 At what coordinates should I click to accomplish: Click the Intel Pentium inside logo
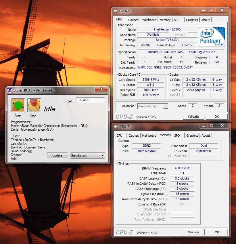(x=212, y=37)
